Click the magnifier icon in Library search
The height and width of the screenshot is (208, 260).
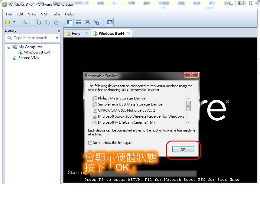click(9, 38)
